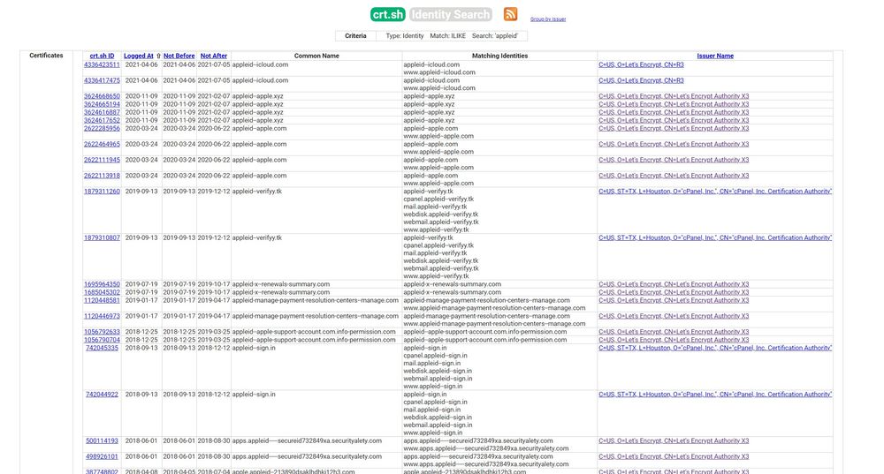The height and width of the screenshot is (474, 884).
Task: Open certificate ID 3624668650
Action: click(102, 96)
